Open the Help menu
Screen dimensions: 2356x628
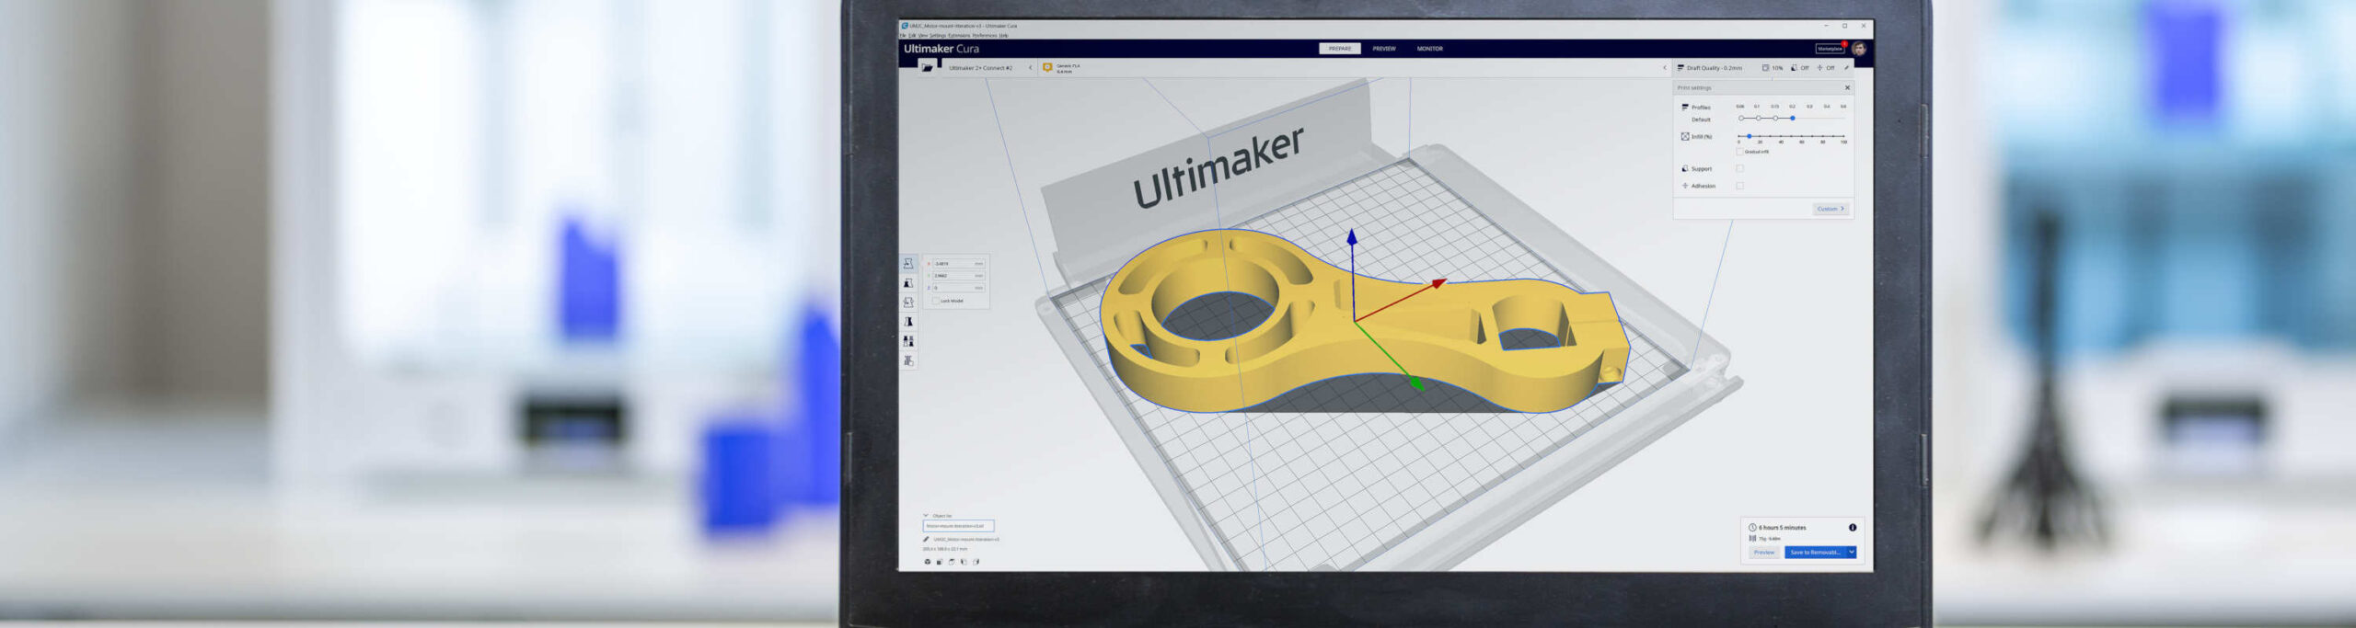(1004, 36)
